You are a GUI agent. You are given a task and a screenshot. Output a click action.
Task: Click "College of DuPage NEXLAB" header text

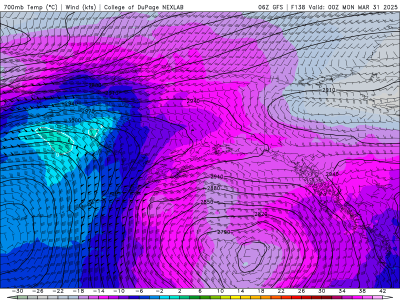click(143, 7)
